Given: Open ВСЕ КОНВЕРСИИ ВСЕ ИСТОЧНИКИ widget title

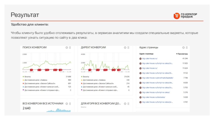Looking at the screenshot, I should click(43, 103).
